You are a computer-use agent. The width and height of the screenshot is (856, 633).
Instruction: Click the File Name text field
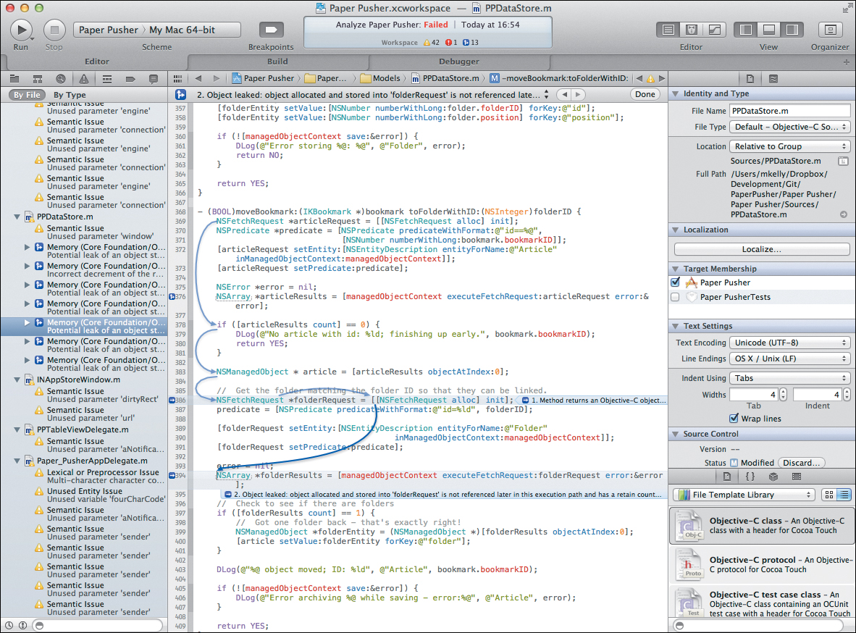click(x=790, y=111)
